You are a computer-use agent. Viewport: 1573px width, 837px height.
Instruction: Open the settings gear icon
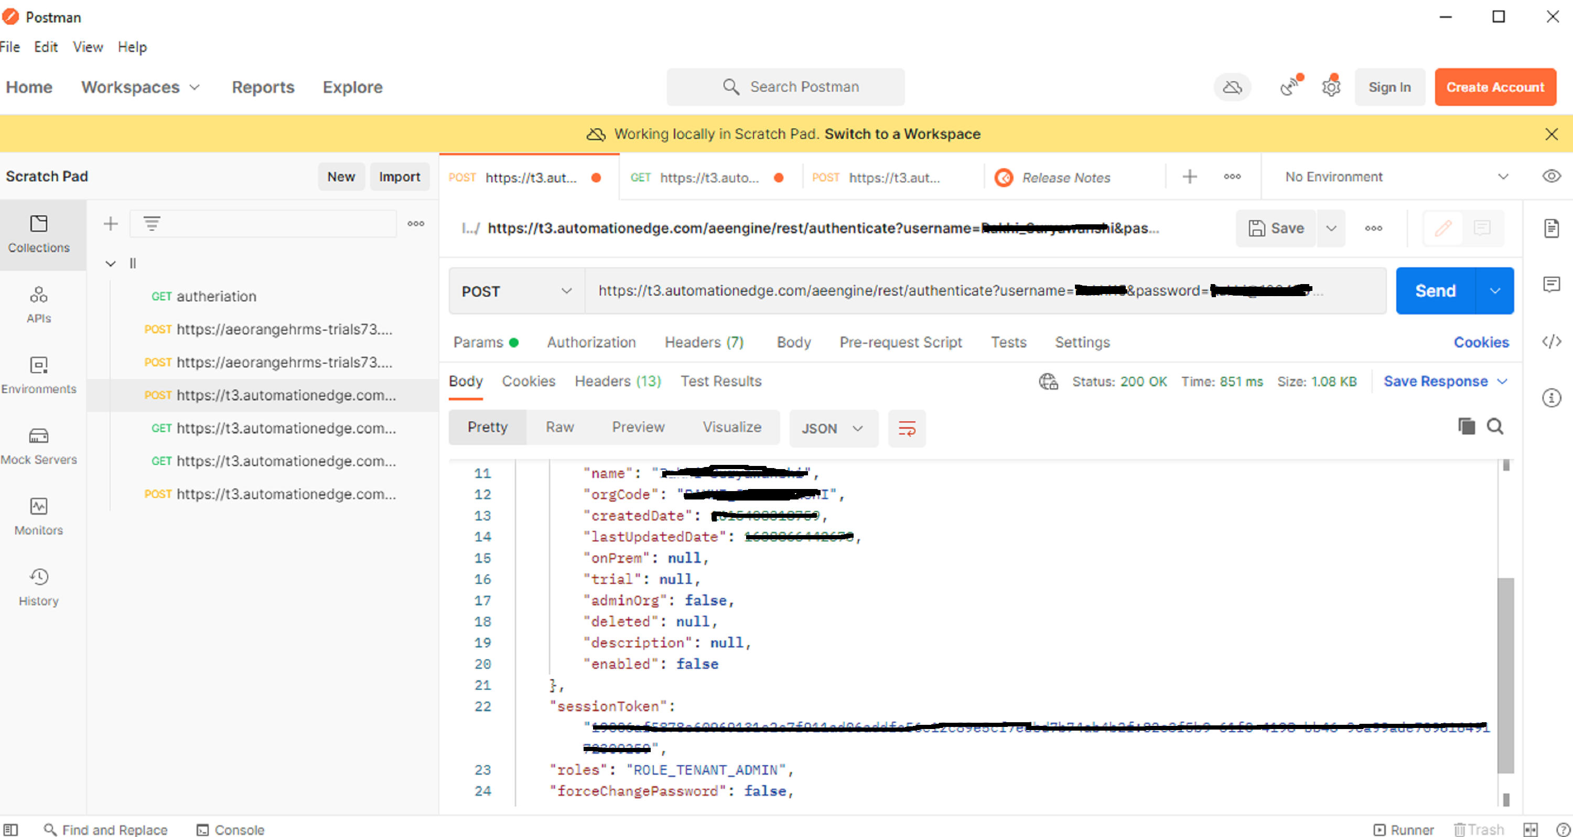tap(1331, 88)
